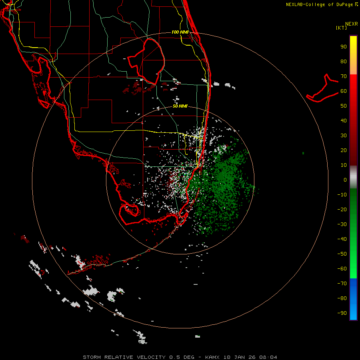The height and width of the screenshot is (360, 360).
Task: Select the -60 value on the velocity scale
Action: (x=342, y=269)
